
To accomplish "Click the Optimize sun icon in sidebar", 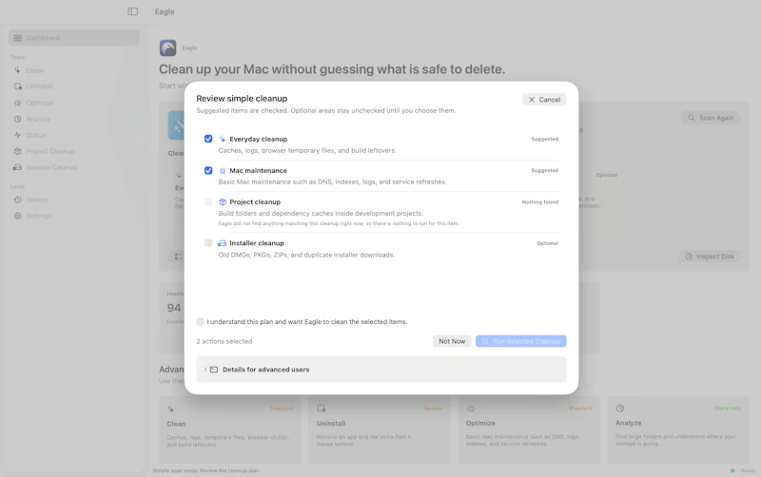I will 18,103.
